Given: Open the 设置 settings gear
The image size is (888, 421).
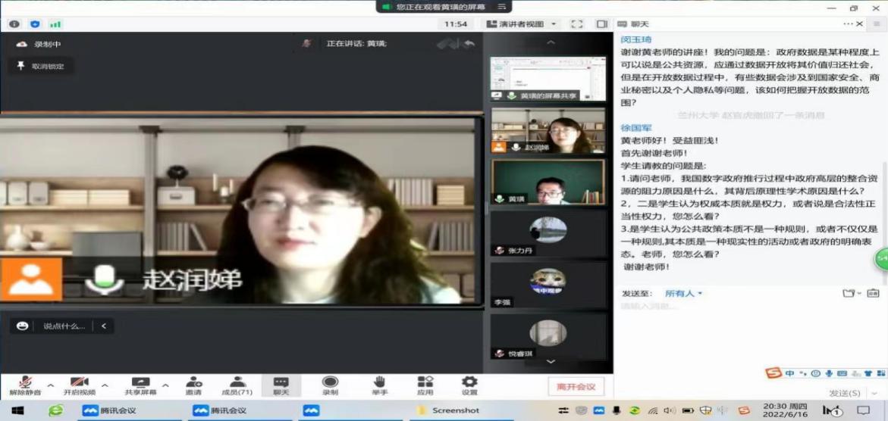Looking at the screenshot, I should click(x=469, y=382).
